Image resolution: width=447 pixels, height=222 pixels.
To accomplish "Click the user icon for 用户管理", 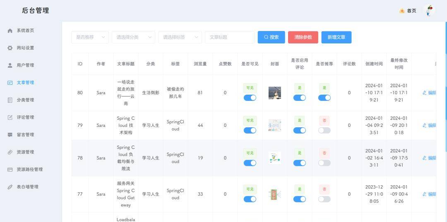I will [x=10, y=65].
